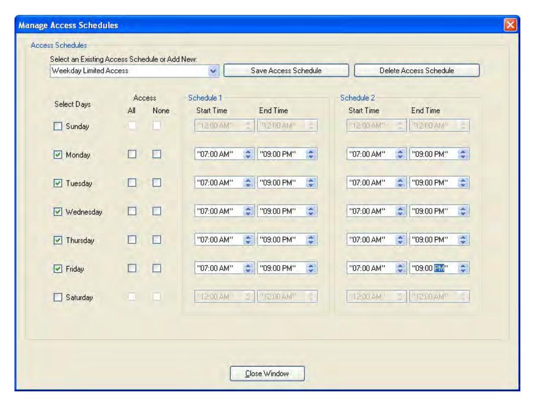
Task: Check the Monday None access box
Action: pyautogui.click(x=157, y=154)
